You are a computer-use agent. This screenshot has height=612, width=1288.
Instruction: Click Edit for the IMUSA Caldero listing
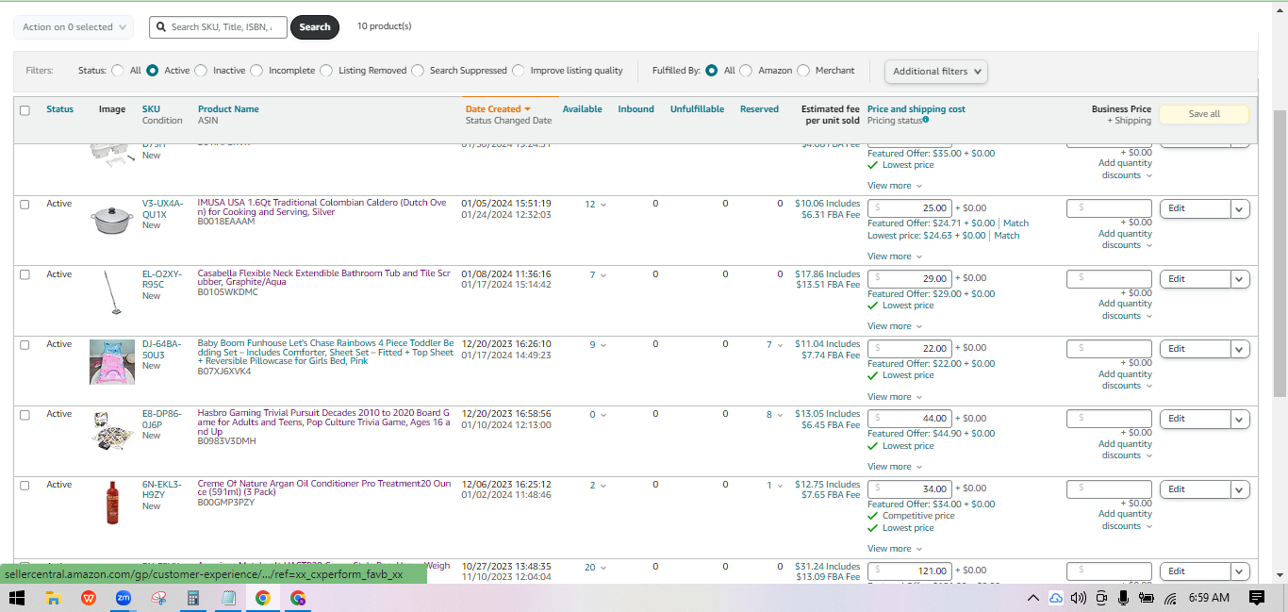tap(1196, 208)
